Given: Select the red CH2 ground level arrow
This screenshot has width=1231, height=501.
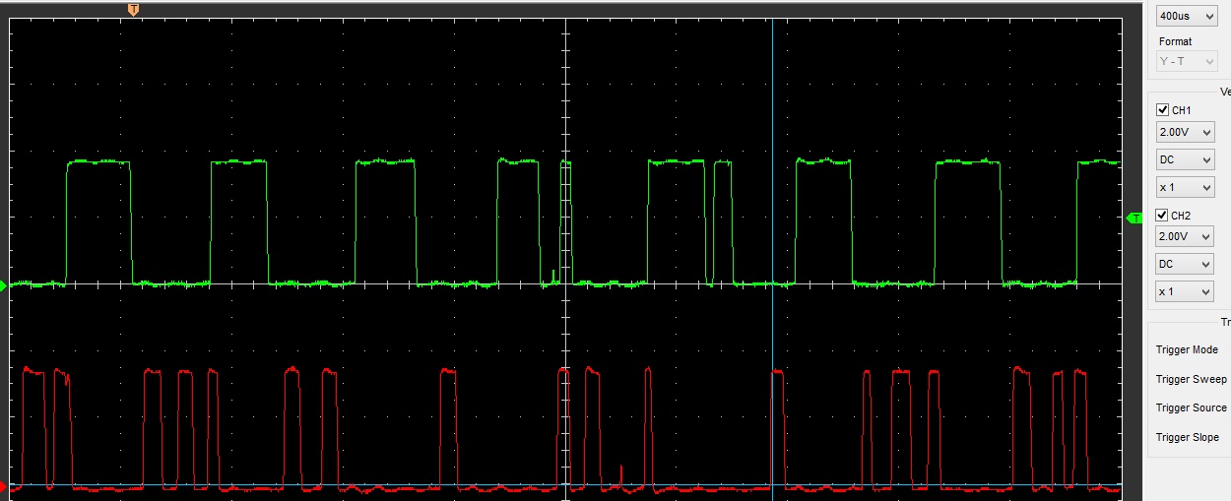Looking at the screenshot, I should (x=3, y=485).
